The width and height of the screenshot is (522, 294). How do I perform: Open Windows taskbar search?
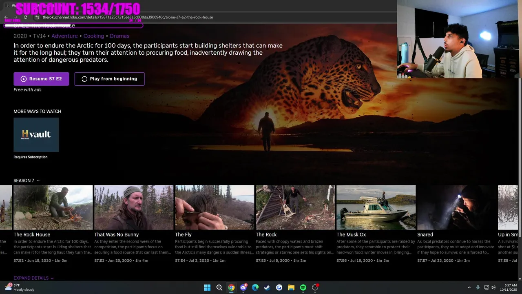[x=219, y=287]
